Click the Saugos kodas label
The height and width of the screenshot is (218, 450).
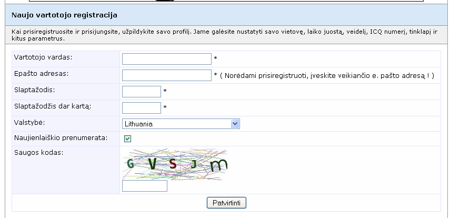pyautogui.click(x=39, y=153)
